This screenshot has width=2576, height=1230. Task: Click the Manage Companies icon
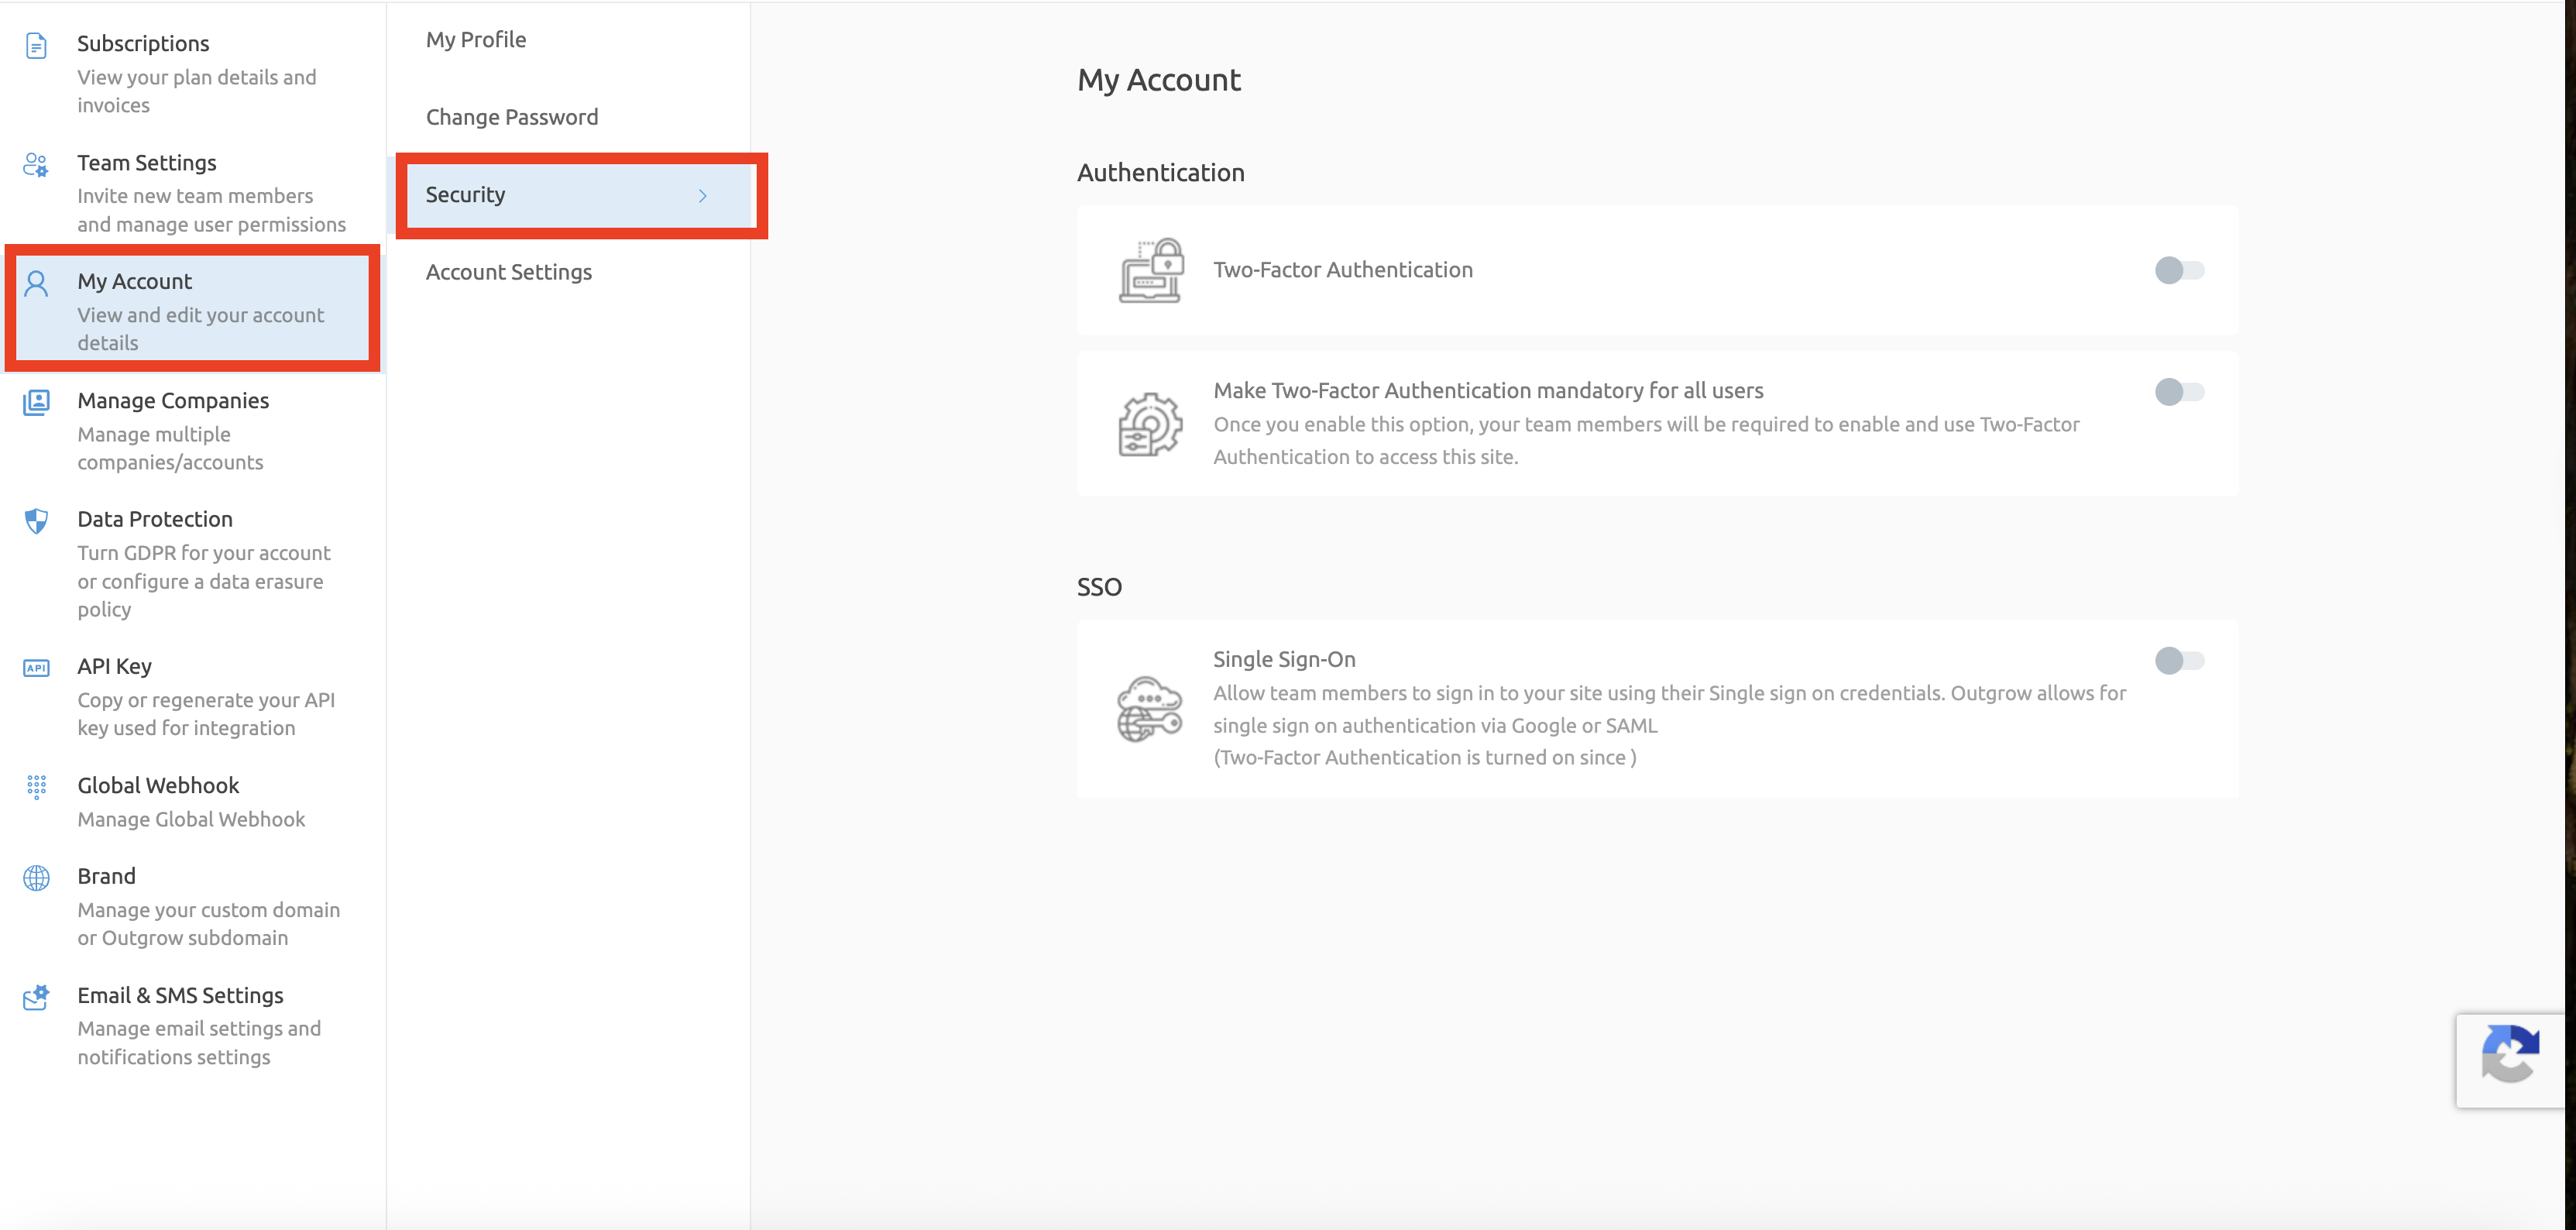36,402
